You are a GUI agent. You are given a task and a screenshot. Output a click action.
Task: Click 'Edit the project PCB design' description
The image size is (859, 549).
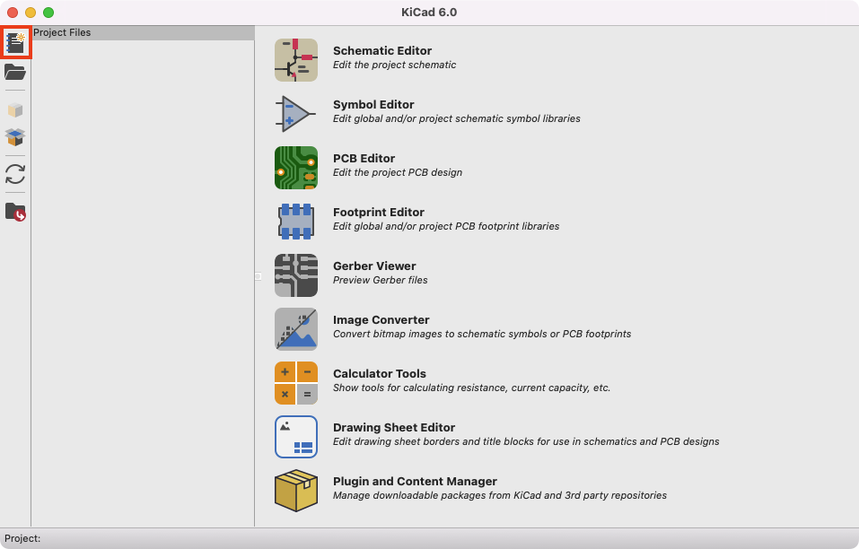click(398, 172)
